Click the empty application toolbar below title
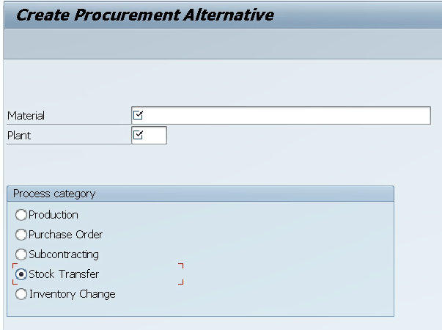442x330 pixels. pos(220,44)
